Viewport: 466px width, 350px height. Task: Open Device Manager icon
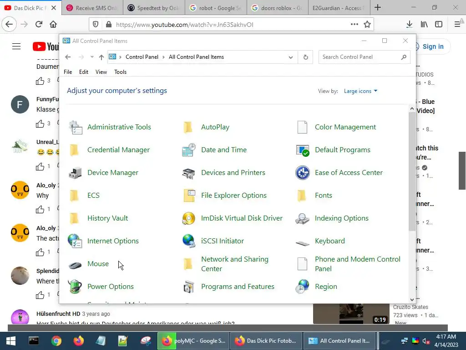click(75, 173)
